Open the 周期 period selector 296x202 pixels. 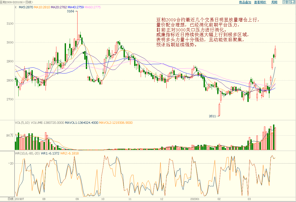pyautogui.click(x=274, y=2)
